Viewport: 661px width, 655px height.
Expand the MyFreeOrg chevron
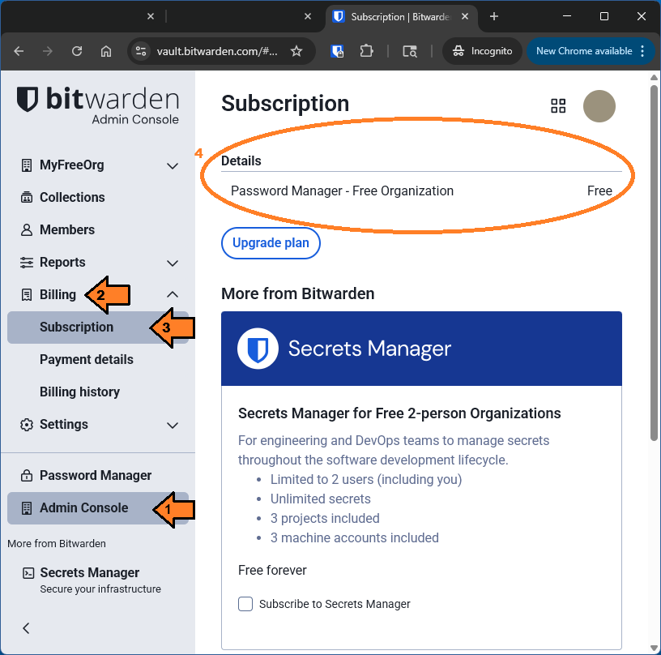(173, 165)
